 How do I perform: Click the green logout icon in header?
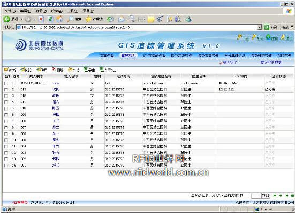pyautogui.click(x=268, y=37)
